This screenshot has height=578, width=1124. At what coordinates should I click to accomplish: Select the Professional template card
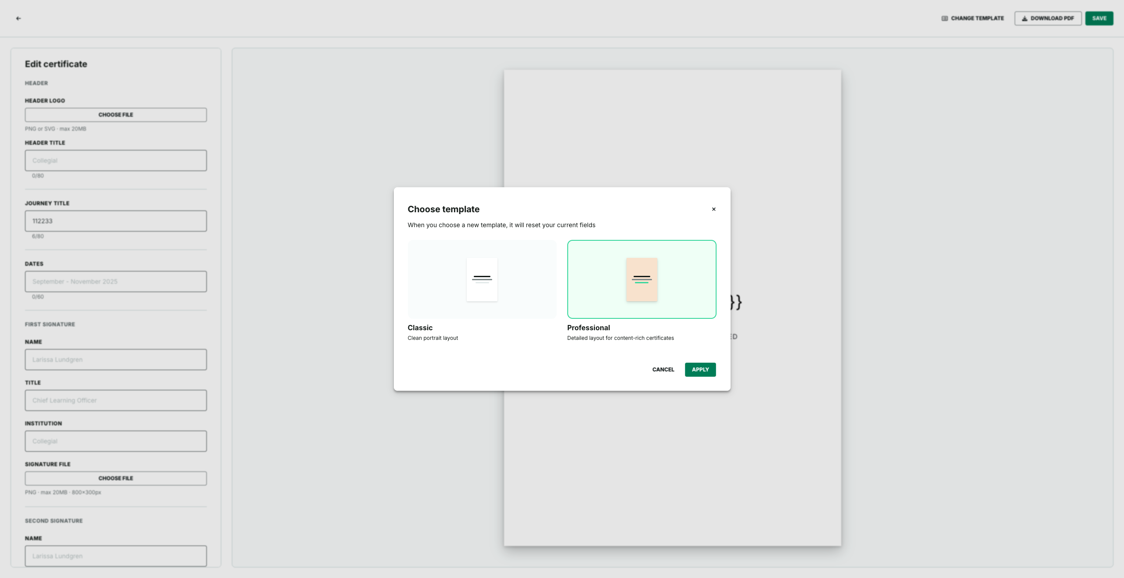click(x=641, y=279)
